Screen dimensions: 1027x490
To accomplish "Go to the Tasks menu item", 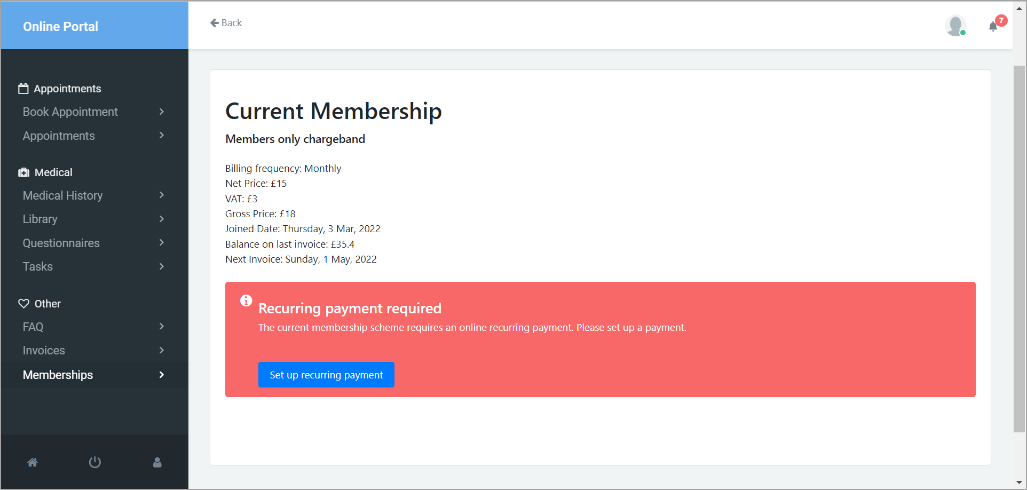I will point(38,266).
